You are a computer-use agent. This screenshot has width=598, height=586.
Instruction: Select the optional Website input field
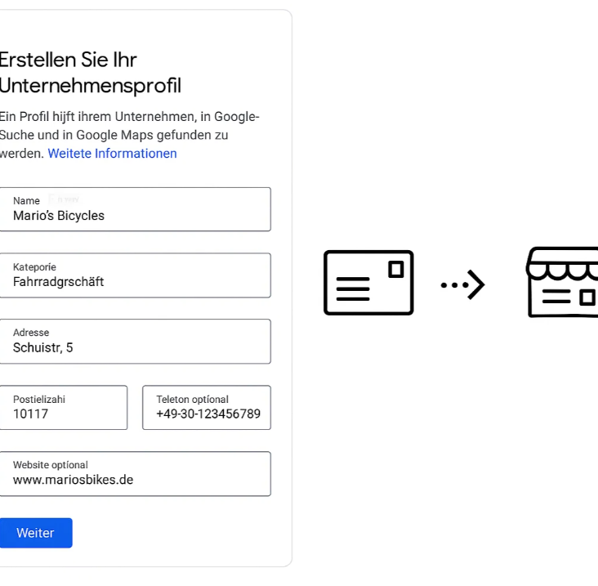tap(135, 474)
